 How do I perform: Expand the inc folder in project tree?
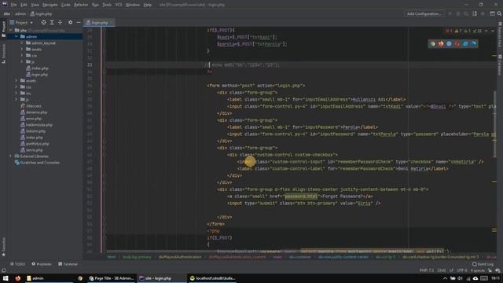(16, 94)
